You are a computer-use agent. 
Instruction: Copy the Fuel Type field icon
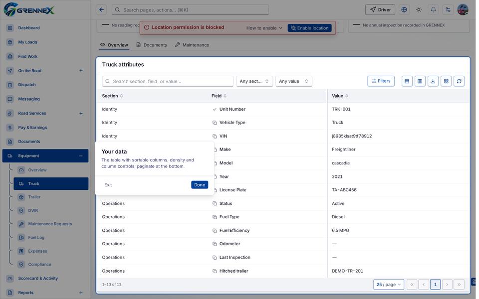coord(215,217)
